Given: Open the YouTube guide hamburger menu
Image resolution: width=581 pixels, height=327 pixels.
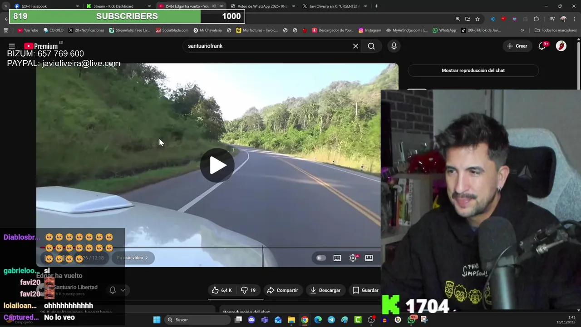Looking at the screenshot, I should pyautogui.click(x=12, y=46).
